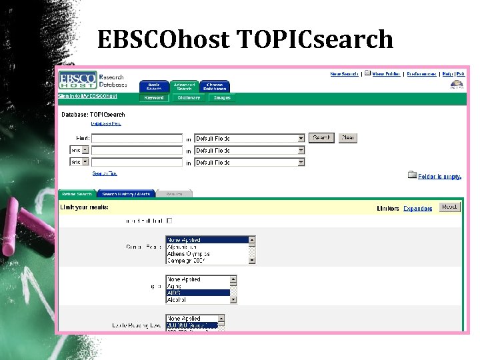Screen dimensions: 480x360
Task: Select 'AIDS' in Topic list
Action: point(198,293)
